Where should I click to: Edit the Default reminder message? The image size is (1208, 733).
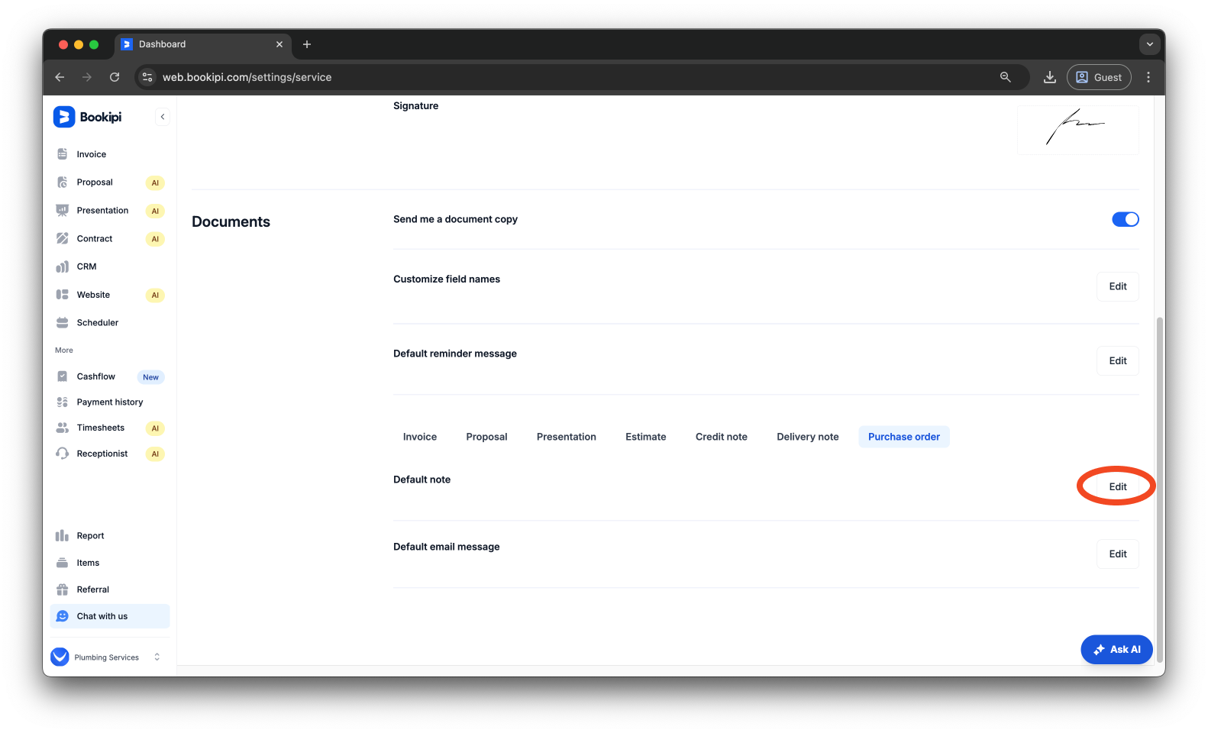1118,361
